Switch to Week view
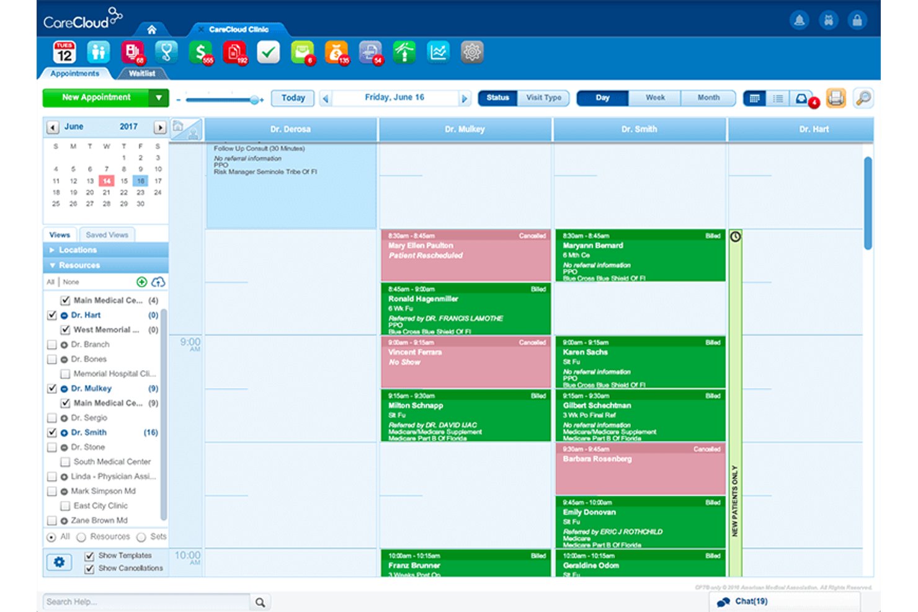Screen dimensions: 918x612 pos(655,98)
